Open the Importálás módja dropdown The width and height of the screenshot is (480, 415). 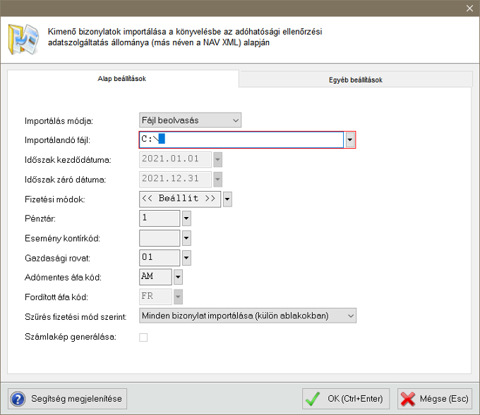pyautogui.click(x=191, y=120)
